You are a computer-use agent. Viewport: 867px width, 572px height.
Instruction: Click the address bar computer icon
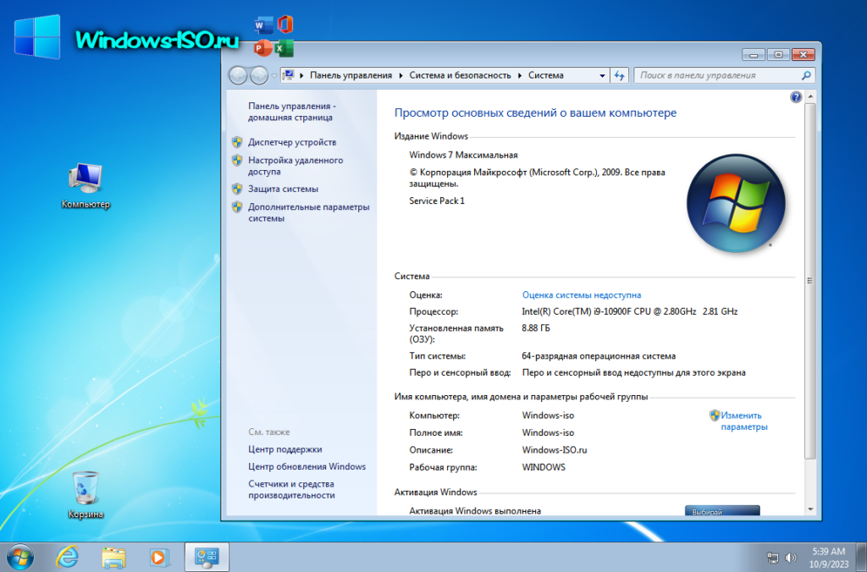pyautogui.click(x=288, y=75)
